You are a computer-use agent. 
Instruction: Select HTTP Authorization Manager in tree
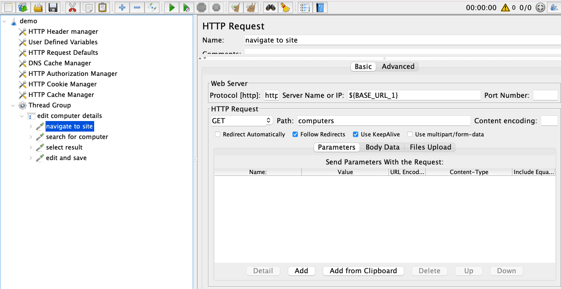73,74
